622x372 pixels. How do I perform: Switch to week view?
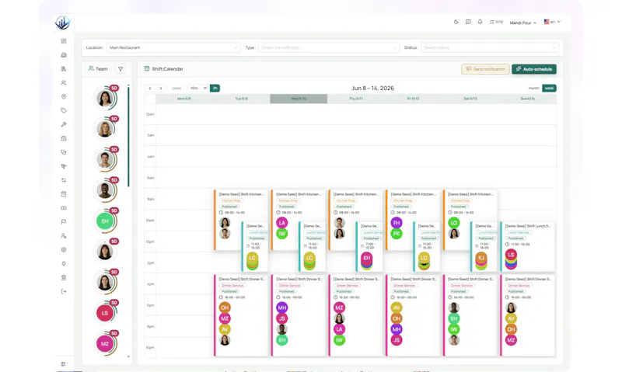(x=549, y=89)
